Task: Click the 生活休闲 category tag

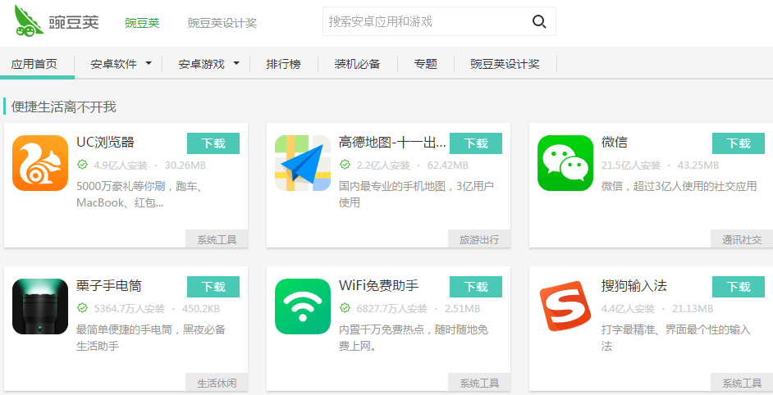Action: pyautogui.click(x=217, y=383)
